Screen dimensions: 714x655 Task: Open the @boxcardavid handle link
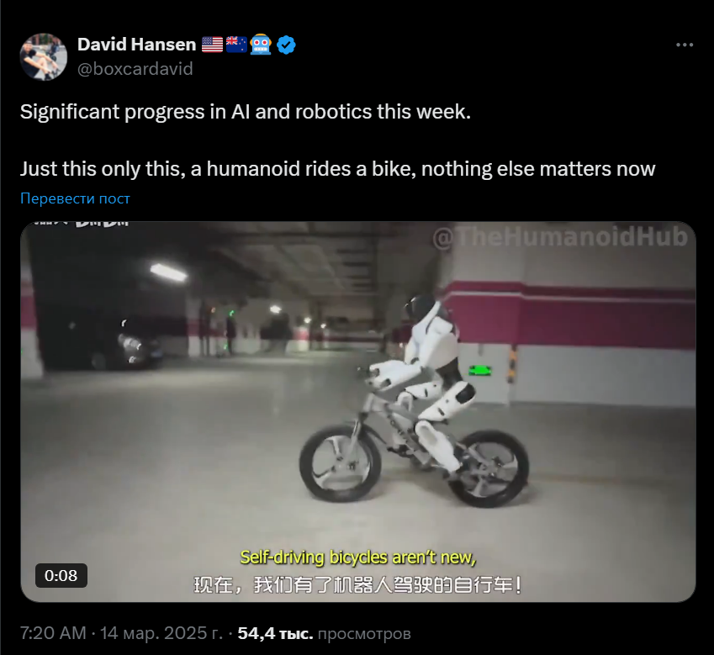pos(135,69)
